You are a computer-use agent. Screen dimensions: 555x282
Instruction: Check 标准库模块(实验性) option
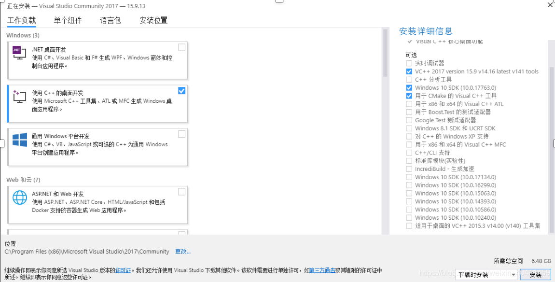point(409,161)
